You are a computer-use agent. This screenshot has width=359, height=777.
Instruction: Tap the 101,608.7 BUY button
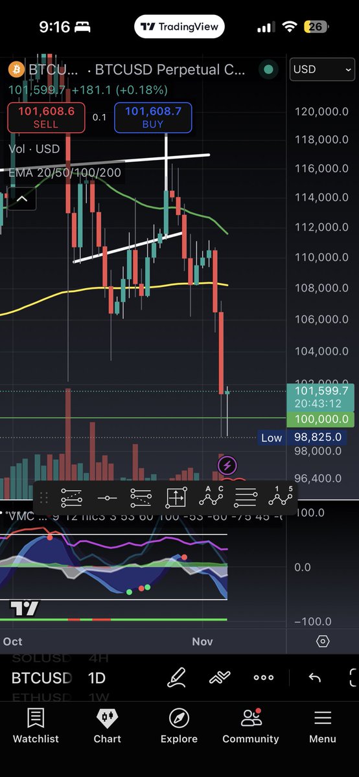tap(153, 117)
